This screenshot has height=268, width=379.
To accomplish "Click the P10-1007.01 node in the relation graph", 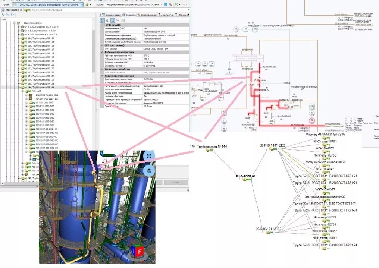I will (245, 176).
